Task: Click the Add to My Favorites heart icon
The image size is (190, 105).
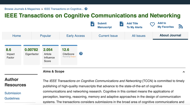Action: point(152,24)
